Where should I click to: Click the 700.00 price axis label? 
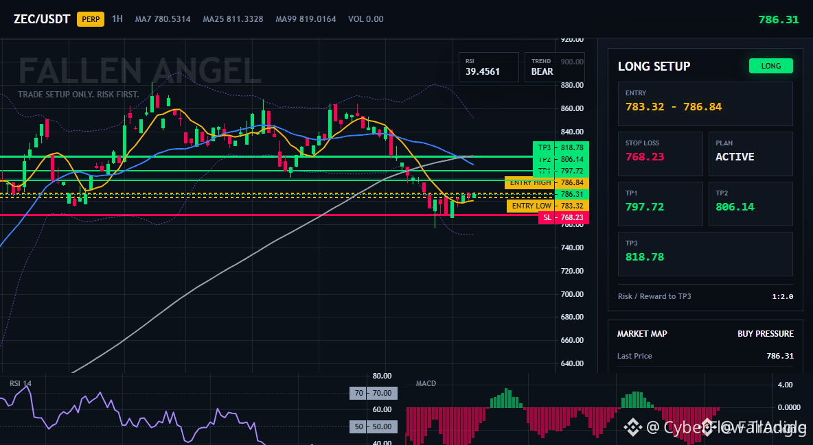point(572,294)
